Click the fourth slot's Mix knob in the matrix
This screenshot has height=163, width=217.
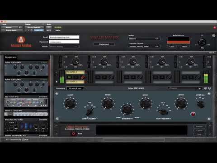pos(162,62)
